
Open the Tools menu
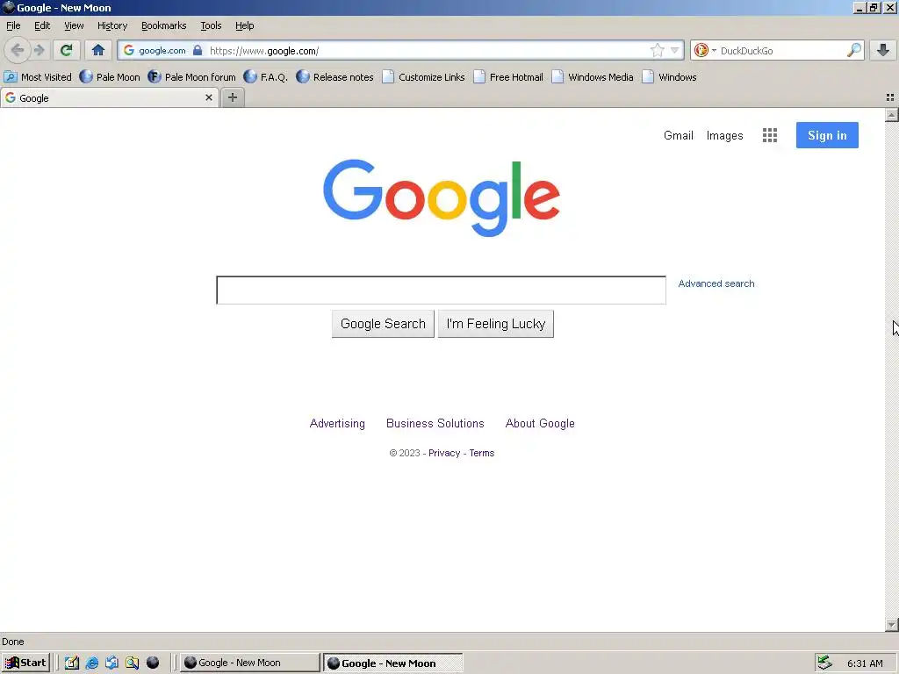(211, 25)
